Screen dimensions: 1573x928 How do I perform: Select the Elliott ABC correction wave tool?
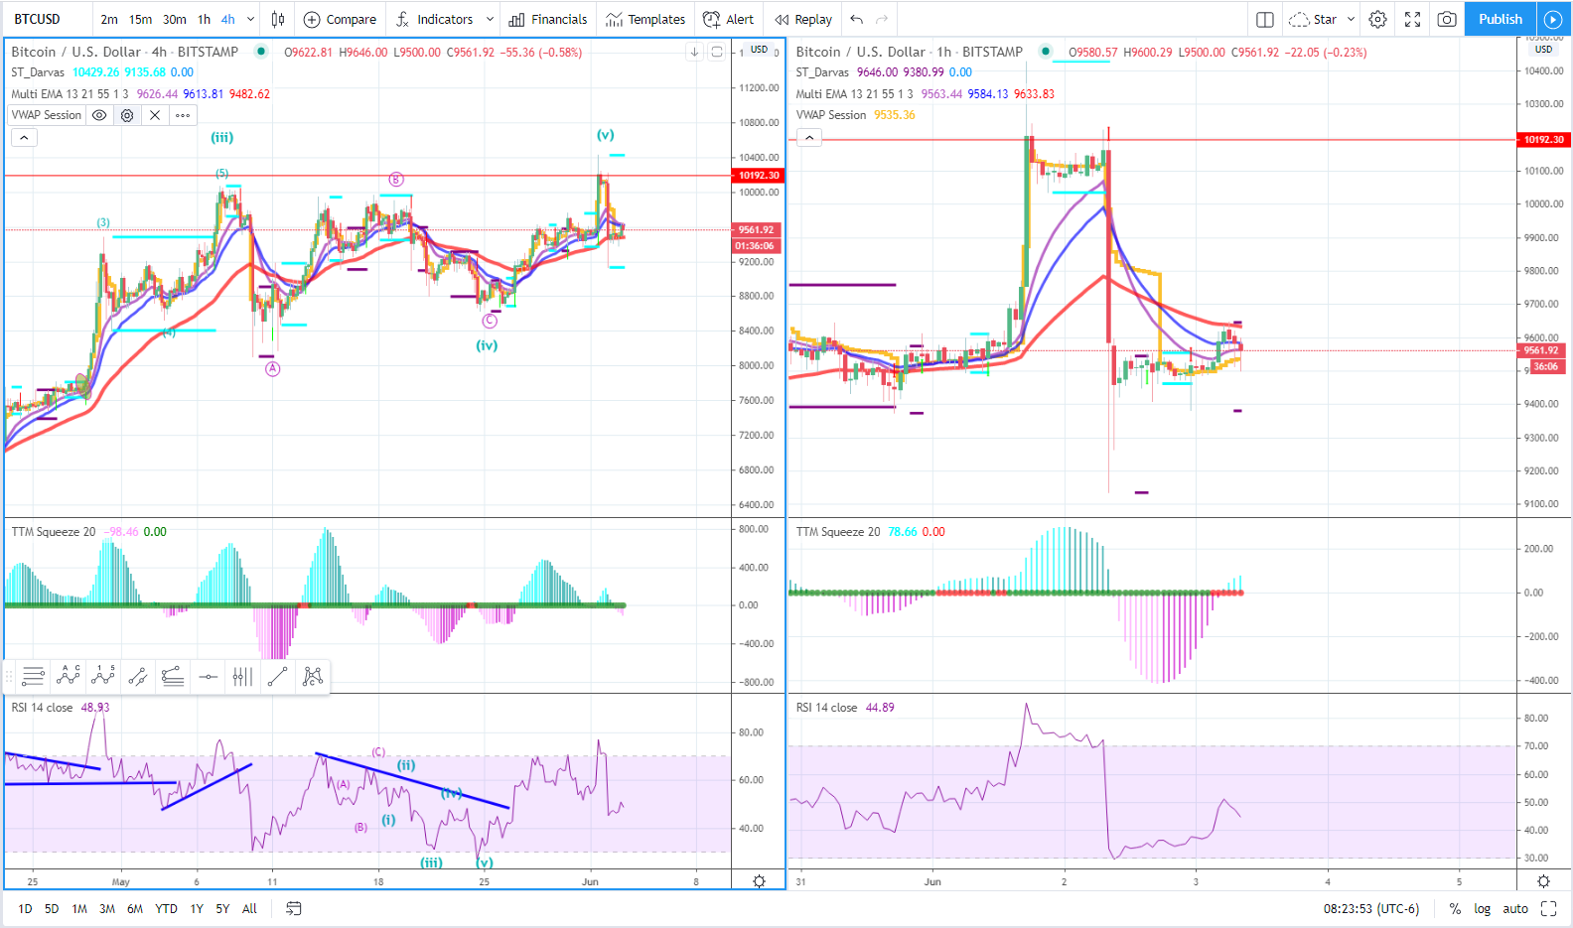(x=68, y=677)
